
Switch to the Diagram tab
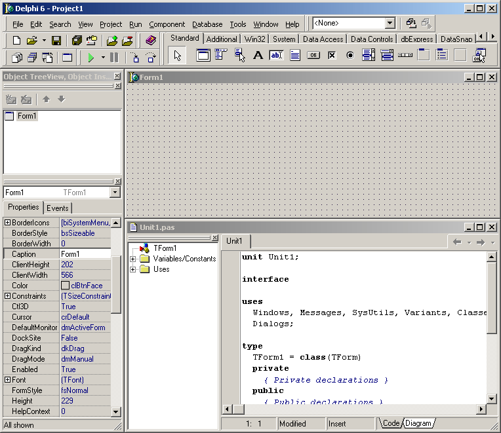pyautogui.click(x=418, y=423)
